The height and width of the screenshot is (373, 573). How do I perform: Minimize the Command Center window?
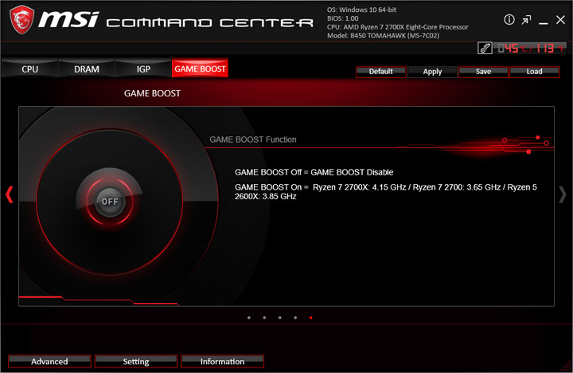click(x=543, y=22)
